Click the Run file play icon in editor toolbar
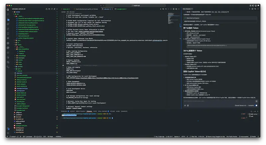Image resolution: width=266 pixels, height=145 pixels. coord(161,9)
